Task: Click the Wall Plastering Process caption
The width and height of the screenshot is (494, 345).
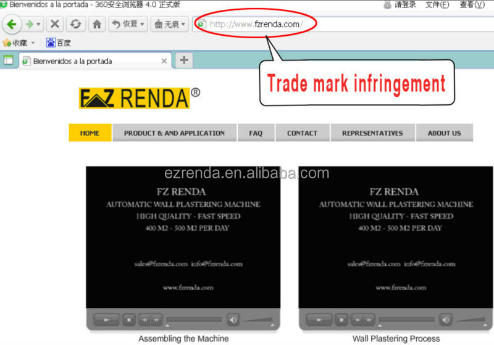Action: [396, 338]
